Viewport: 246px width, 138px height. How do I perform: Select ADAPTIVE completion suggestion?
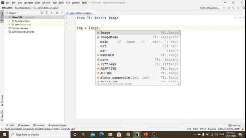click(138, 69)
